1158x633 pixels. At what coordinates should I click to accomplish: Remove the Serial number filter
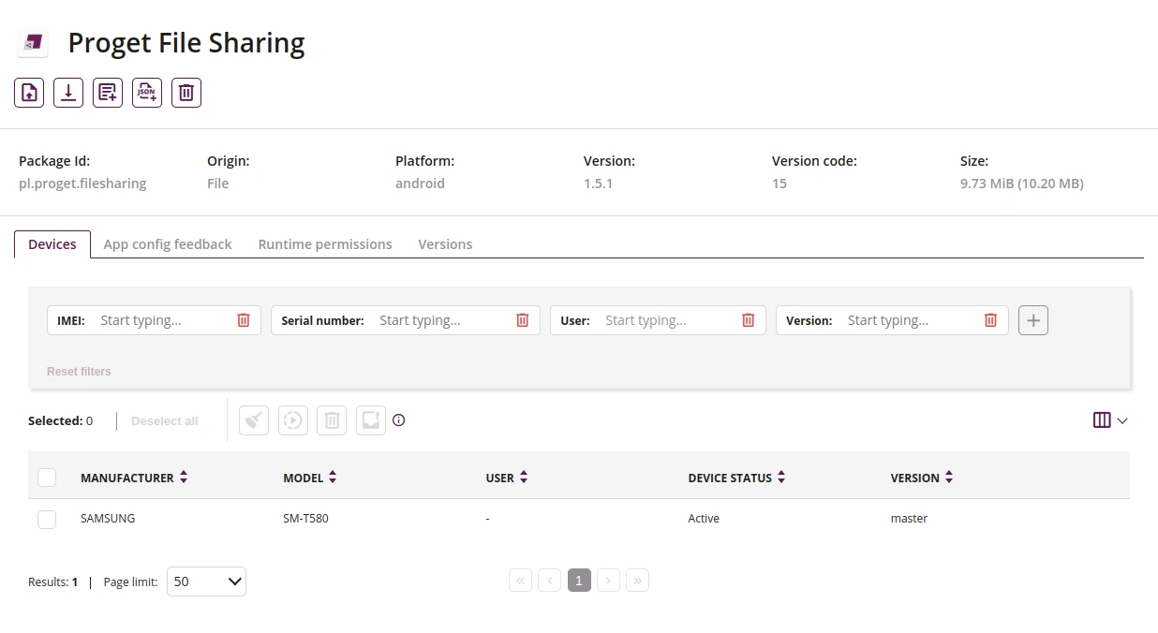pyautogui.click(x=523, y=320)
